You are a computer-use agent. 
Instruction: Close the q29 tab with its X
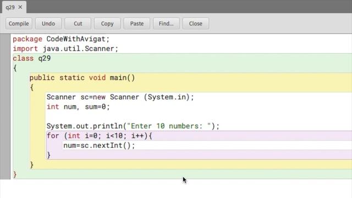pyautogui.click(x=20, y=7)
